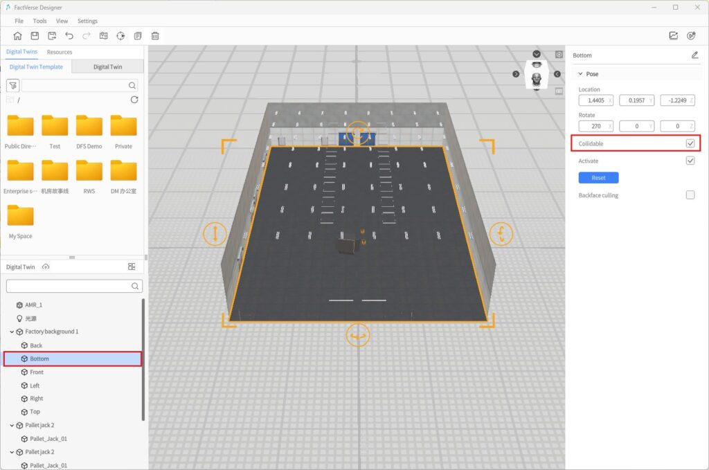
Task: Collapse the Pose section
Action: [580, 74]
